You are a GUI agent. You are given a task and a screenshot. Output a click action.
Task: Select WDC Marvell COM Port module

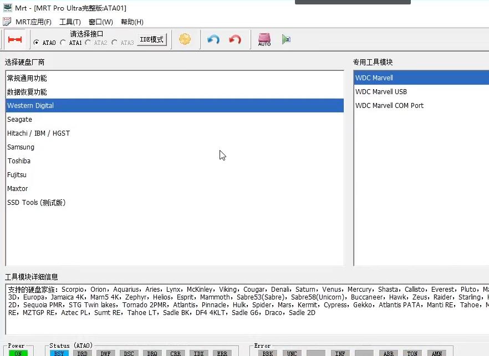point(421,105)
